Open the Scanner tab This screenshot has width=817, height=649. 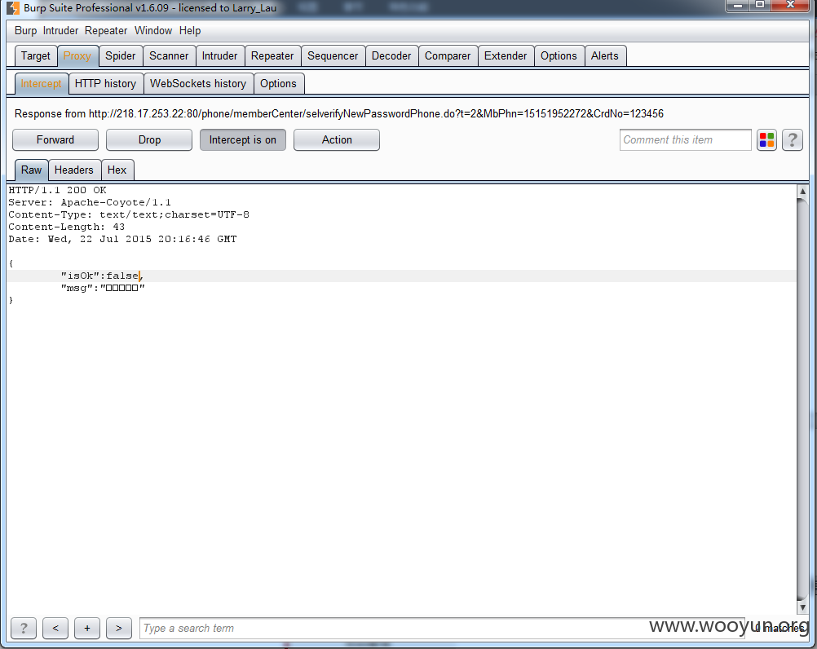[169, 55]
